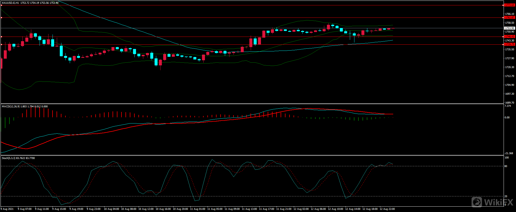Click the 9 Aug 2021 date label

pyautogui.click(x=7, y=209)
